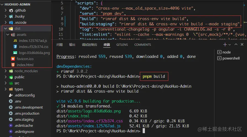Click the CSS icon of index.cf32b374.css
Screen dimensions: 247x137
tap(15, 47)
